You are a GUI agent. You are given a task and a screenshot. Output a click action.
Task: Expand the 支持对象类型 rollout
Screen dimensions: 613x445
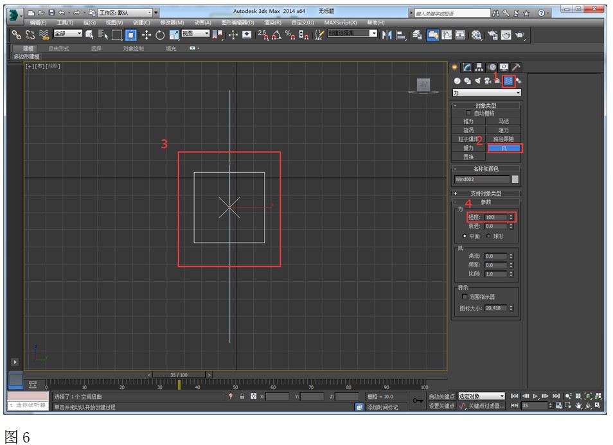pos(486,193)
